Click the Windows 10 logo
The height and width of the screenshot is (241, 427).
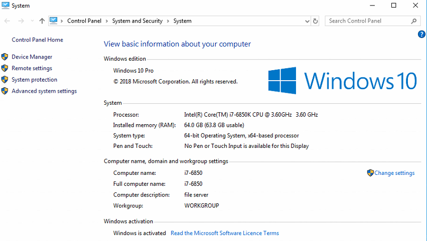coord(342,81)
